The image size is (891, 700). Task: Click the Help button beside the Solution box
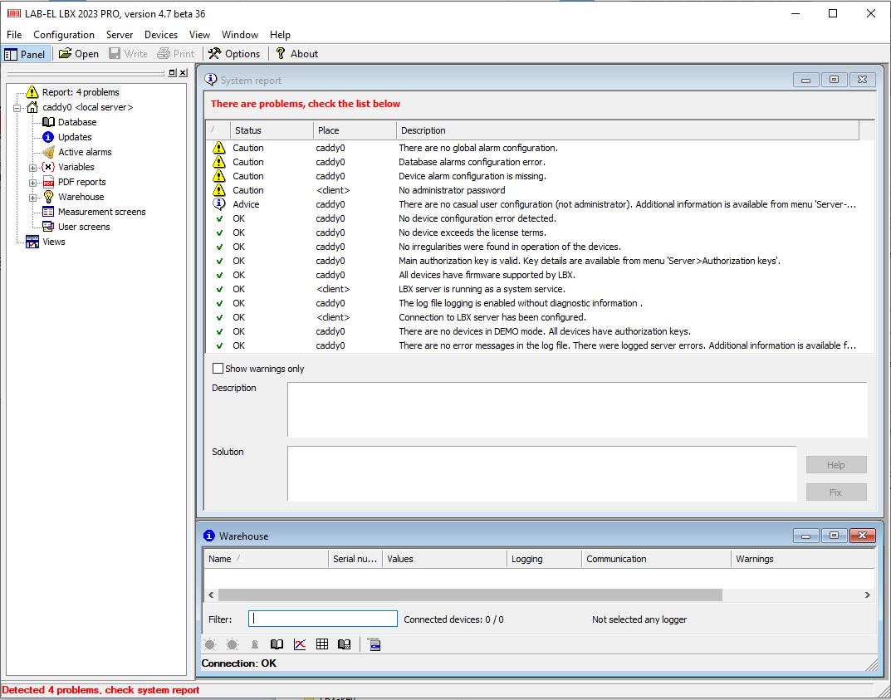click(x=836, y=465)
